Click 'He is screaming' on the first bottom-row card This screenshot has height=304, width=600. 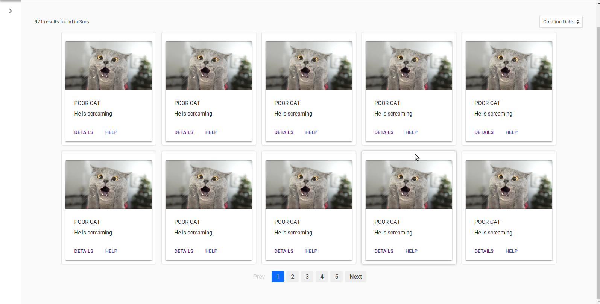click(93, 233)
